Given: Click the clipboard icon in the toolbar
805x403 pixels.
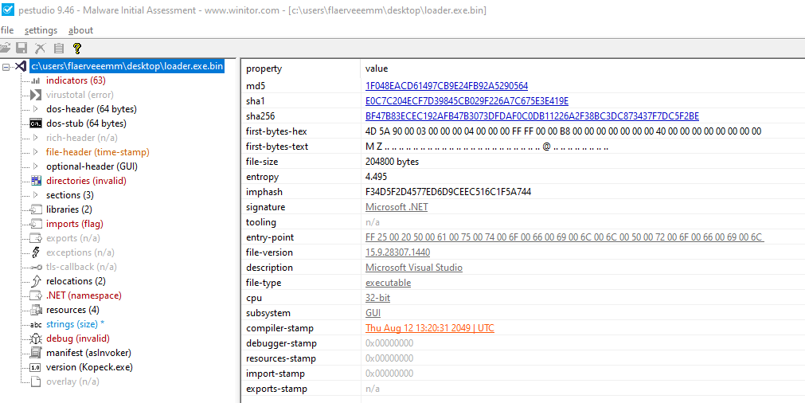Looking at the screenshot, I should (58, 49).
